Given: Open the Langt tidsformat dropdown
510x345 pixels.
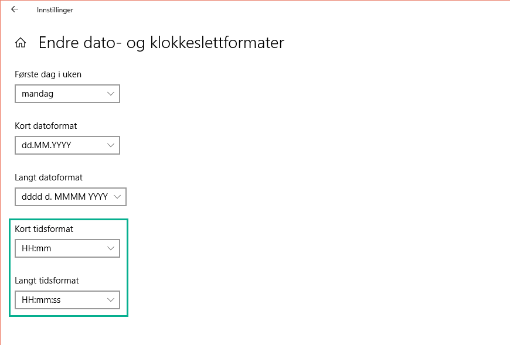Looking at the screenshot, I should tap(67, 300).
